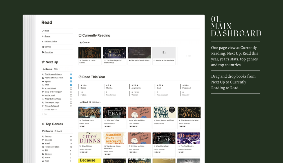This screenshot has width=283, height=163.
Task: Check Diary of a young girl checkbox
Action: [71, 92]
